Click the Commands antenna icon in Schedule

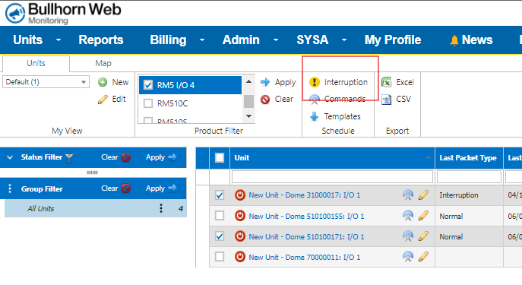(x=315, y=100)
